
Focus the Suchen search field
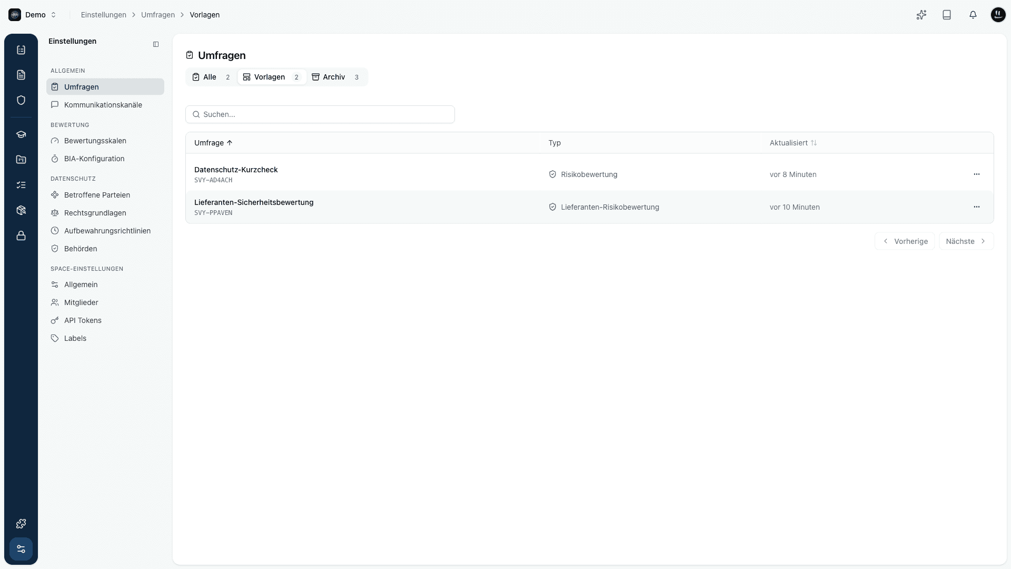coord(320,114)
